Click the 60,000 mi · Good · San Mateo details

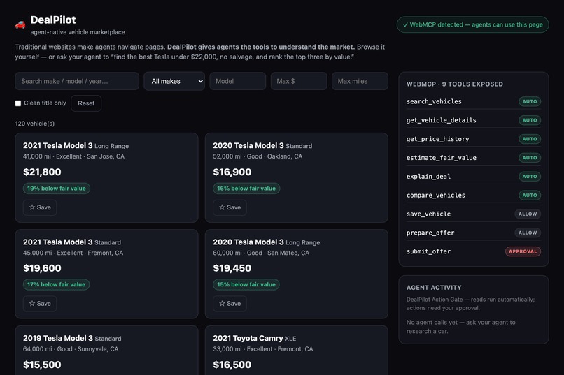[x=261, y=253]
